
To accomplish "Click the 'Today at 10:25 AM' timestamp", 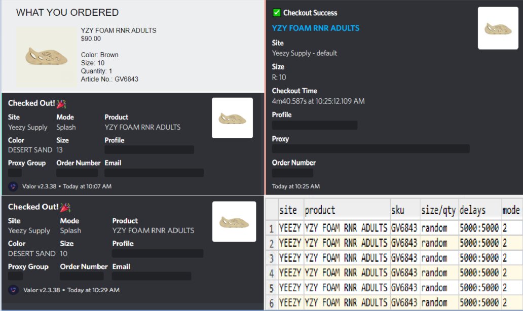I will [295, 186].
